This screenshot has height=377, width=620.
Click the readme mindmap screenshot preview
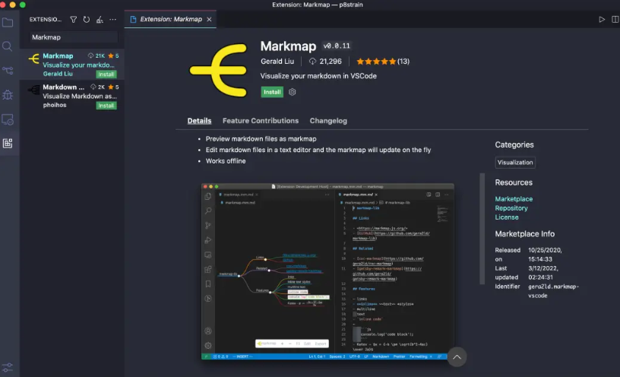point(327,271)
